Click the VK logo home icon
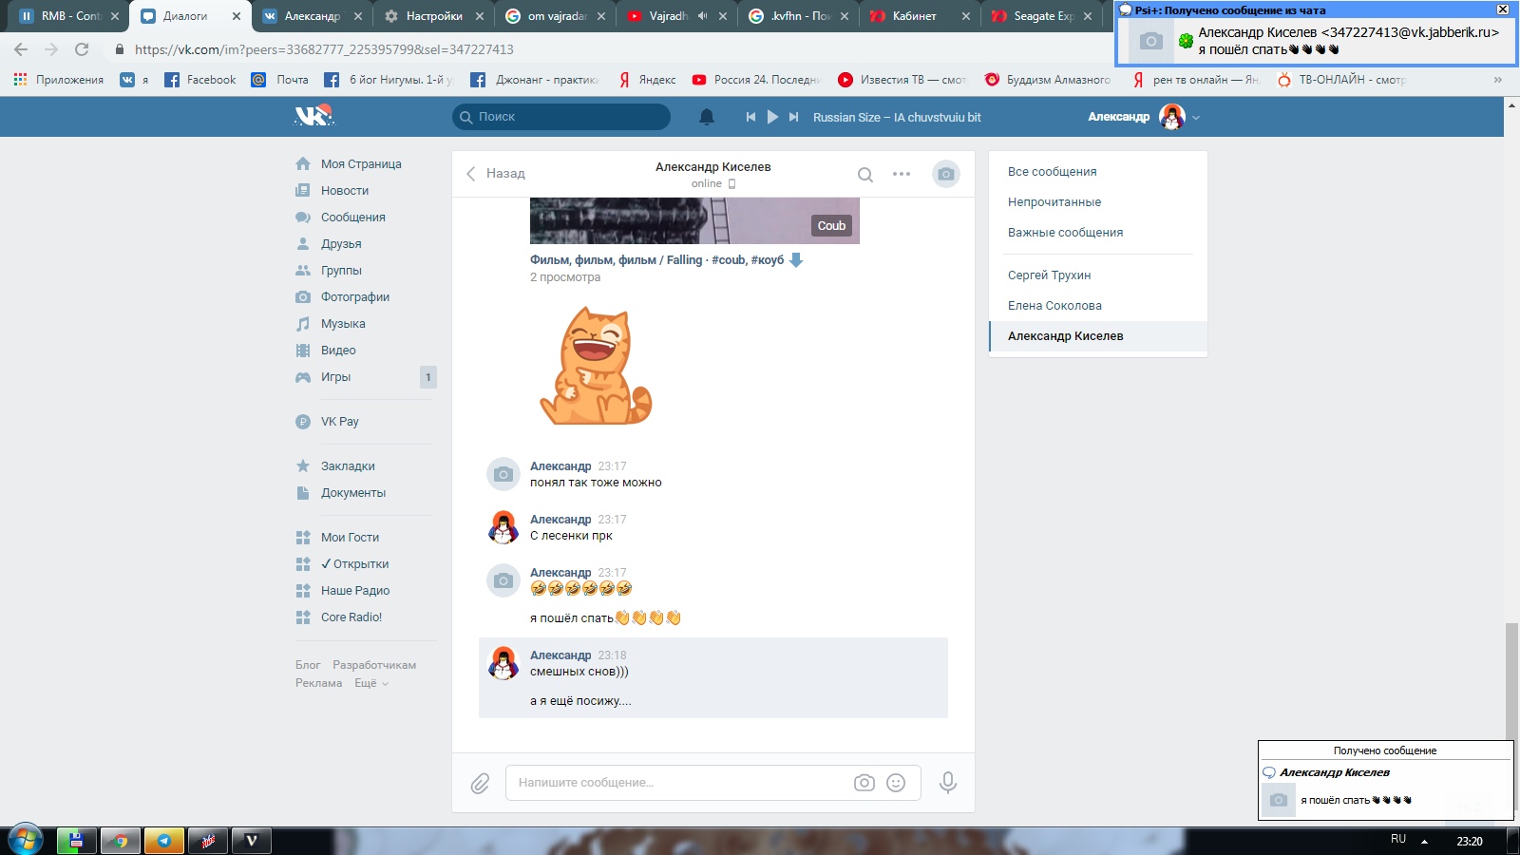The width and height of the screenshot is (1520, 855). coord(313,116)
